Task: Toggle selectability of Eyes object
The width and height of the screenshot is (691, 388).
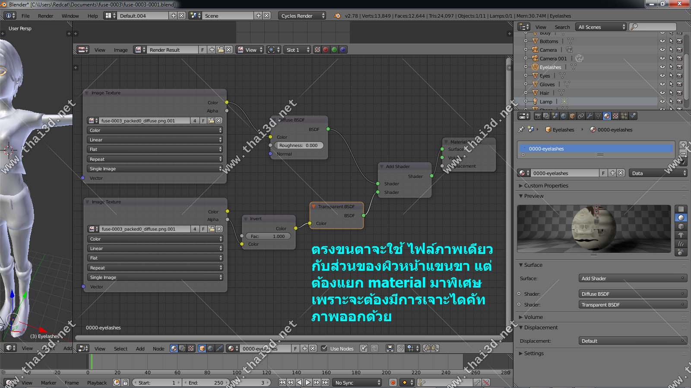Action: (671, 75)
